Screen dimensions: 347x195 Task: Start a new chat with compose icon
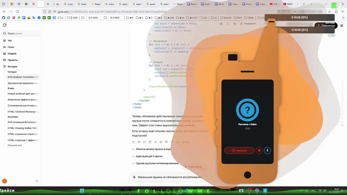point(342,25)
